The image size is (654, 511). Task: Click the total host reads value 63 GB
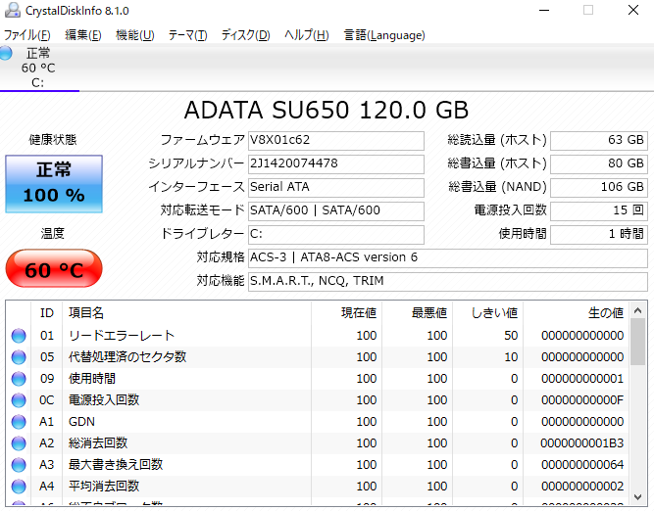[x=599, y=141]
